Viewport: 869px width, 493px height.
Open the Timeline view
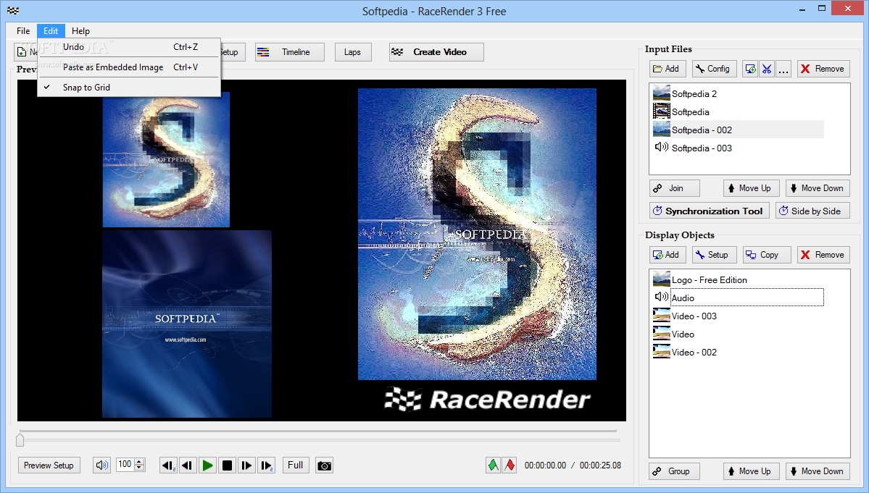[x=290, y=52]
